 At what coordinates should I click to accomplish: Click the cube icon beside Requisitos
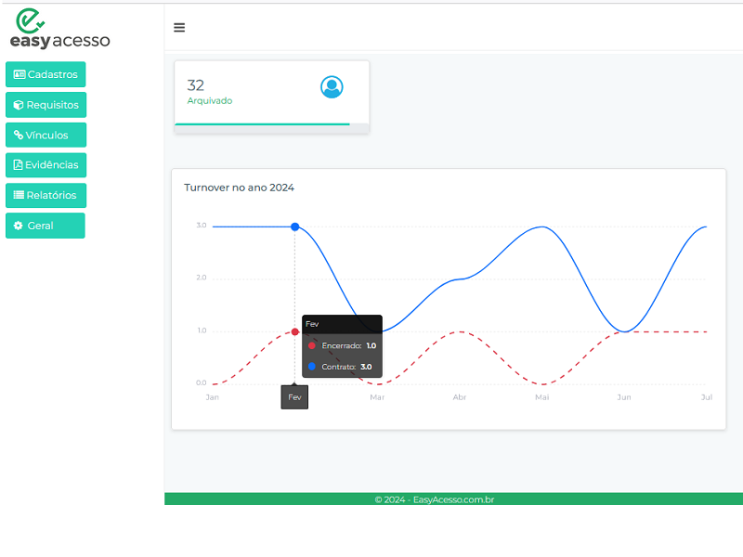(x=19, y=105)
